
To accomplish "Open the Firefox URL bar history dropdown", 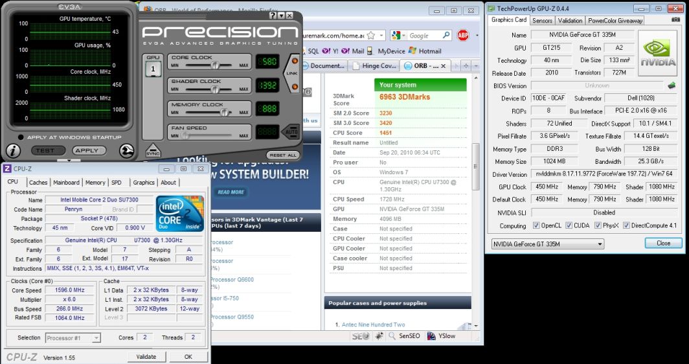I will coord(381,35).
